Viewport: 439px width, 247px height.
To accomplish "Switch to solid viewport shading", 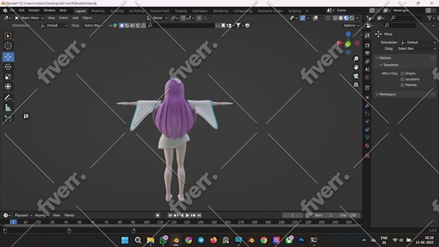I will point(341,18).
